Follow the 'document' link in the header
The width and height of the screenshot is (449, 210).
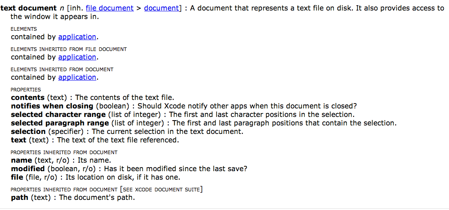161,8
